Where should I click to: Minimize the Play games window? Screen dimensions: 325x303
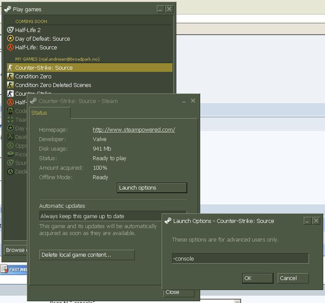pos(160,9)
